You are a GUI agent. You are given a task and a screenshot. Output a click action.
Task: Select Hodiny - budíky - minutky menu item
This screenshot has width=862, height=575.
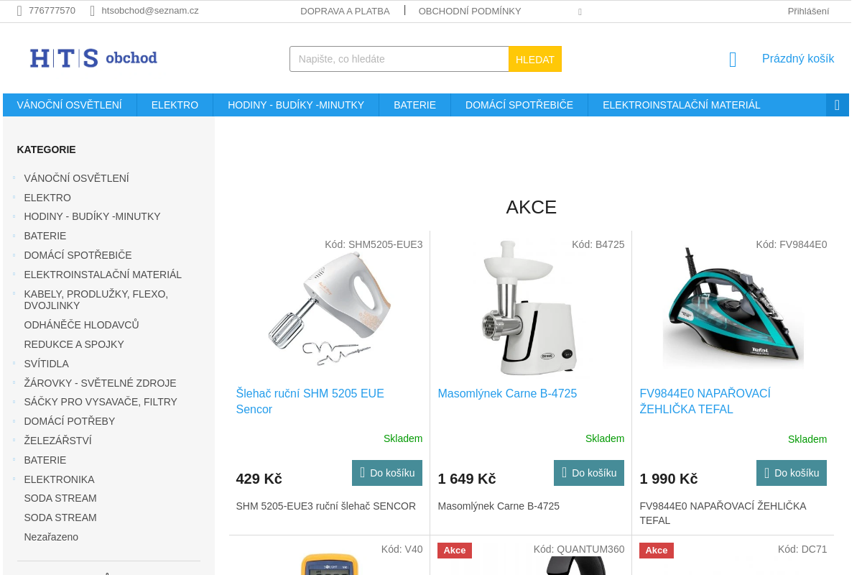(x=296, y=105)
